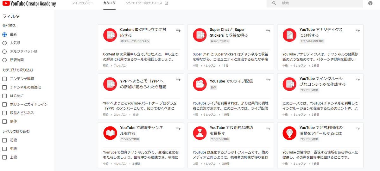Click the コンテンツ戦略 tag on 教育チャンネル card
This screenshot has width=380, height=171.
(x=130, y=139)
